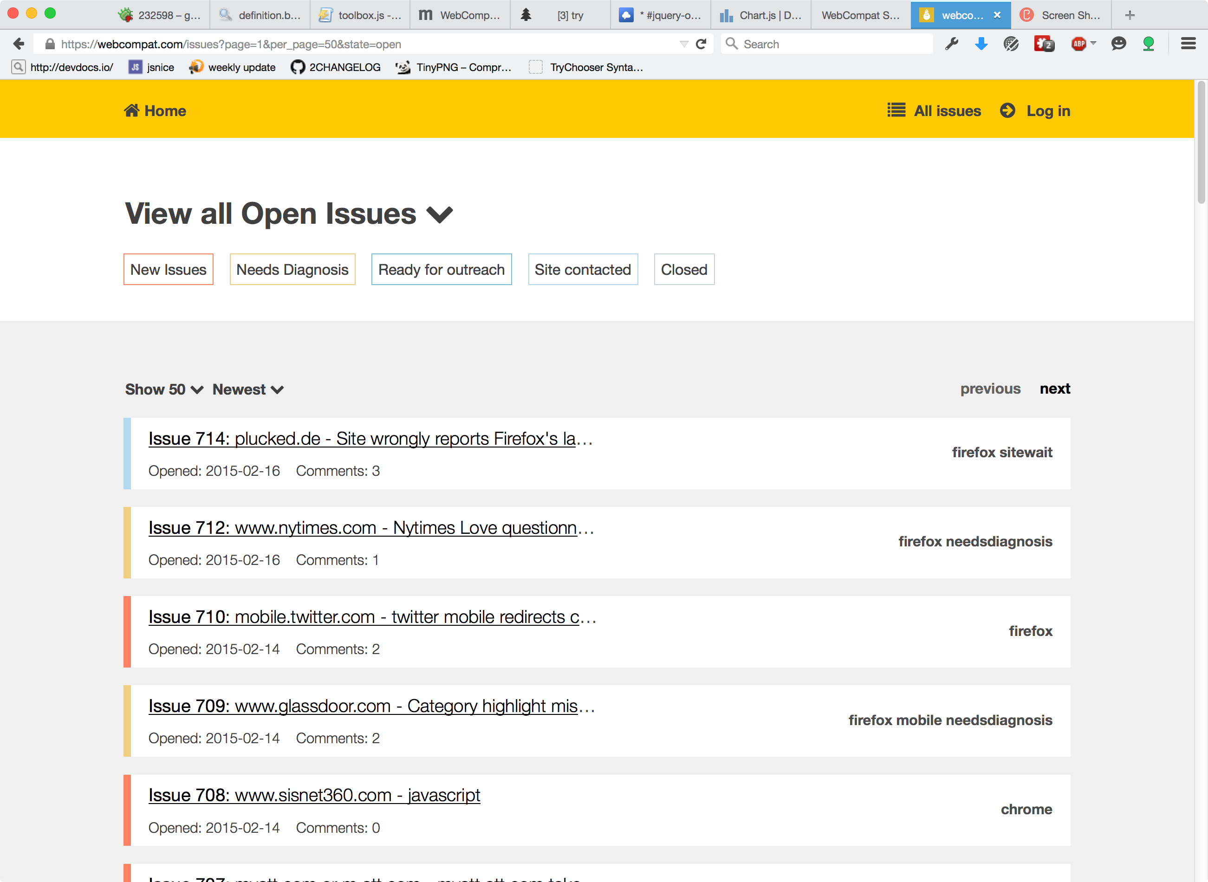Click the chat smiley toolbar icon
This screenshot has width=1208, height=882.
[x=1118, y=44]
